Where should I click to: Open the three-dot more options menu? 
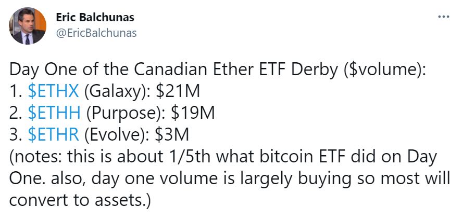[x=443, y=16]
